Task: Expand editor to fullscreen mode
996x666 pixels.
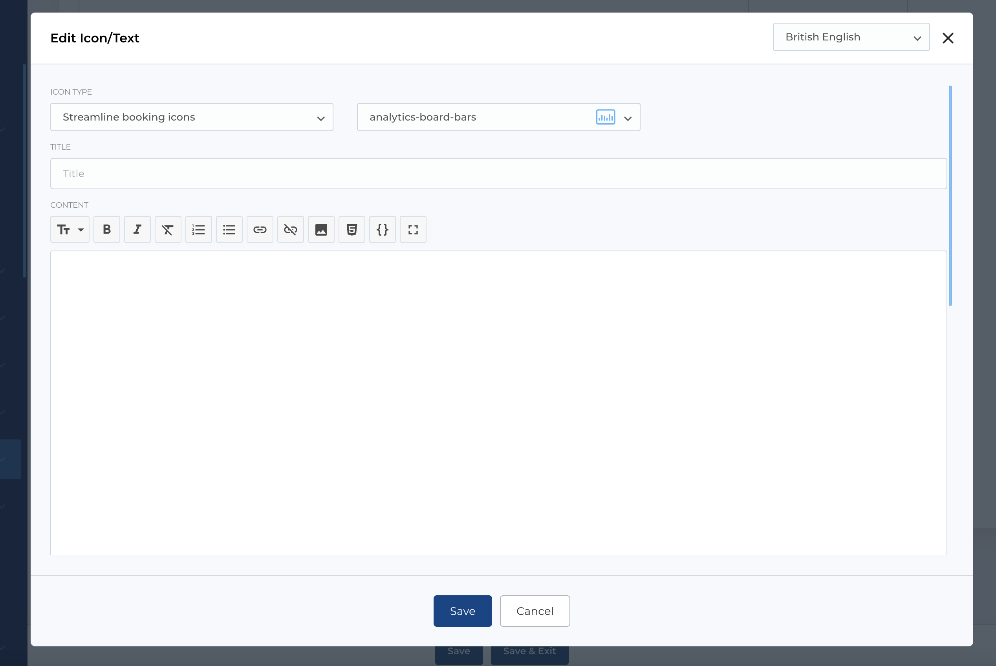Action: pyautogui.click(x=413, y=229)
